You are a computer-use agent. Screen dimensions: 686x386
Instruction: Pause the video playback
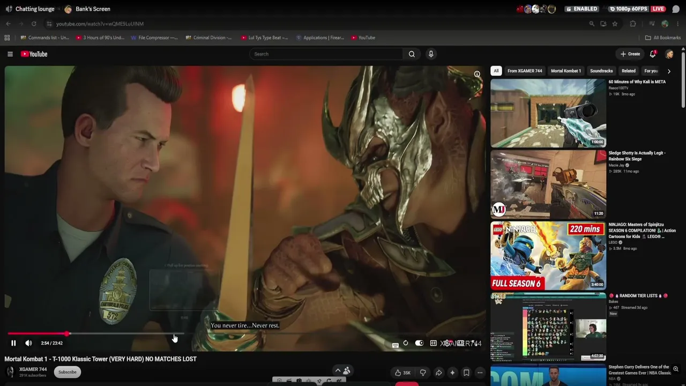[13, 343]
